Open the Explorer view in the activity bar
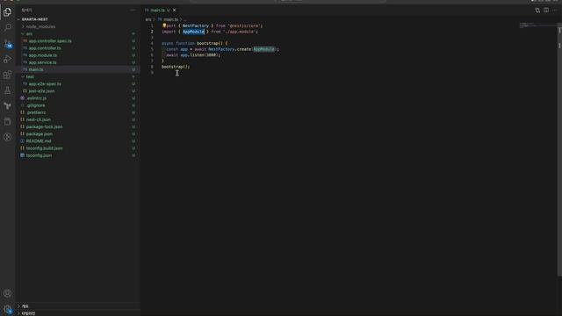 click(x=7, y=12)
